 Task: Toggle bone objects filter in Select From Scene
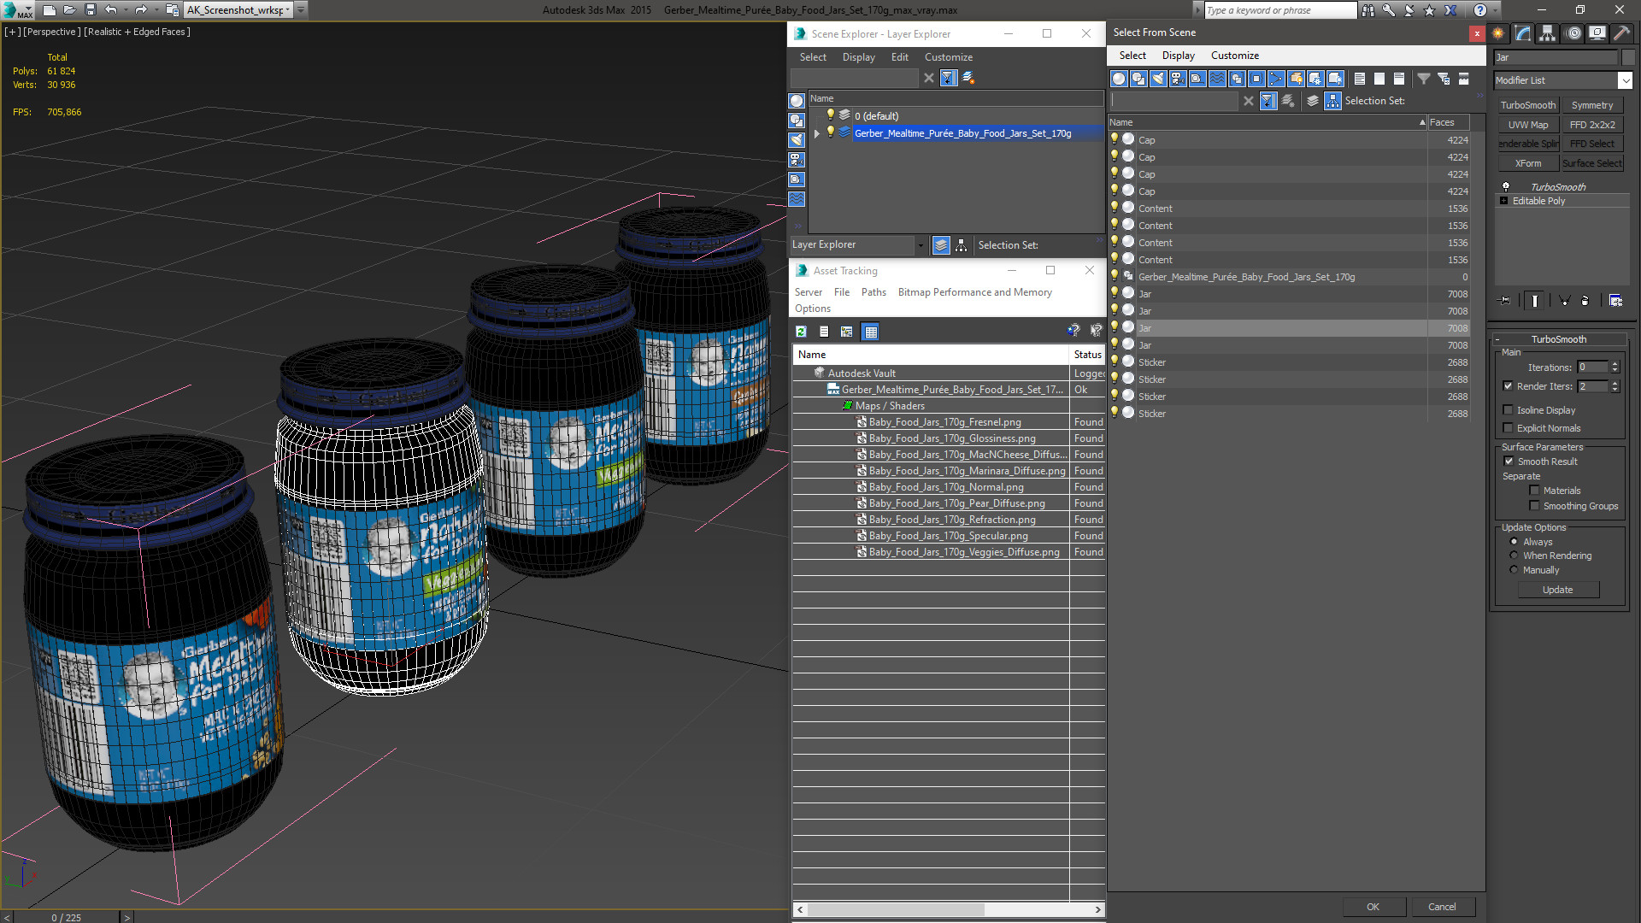pos(1276,79)
